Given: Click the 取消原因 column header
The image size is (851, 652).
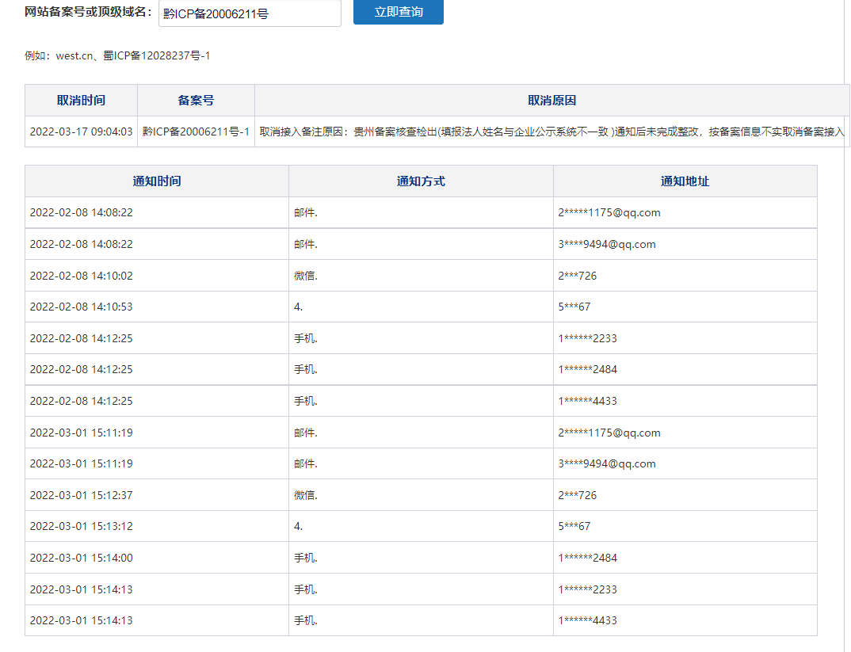Looking at the screenshot, I should [551, 99].
